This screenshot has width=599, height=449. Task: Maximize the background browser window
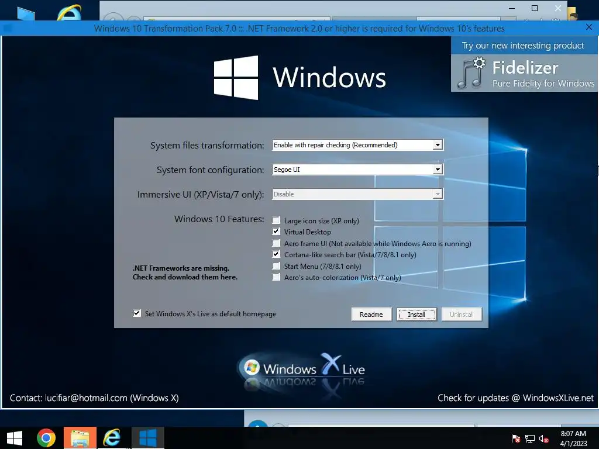(x=535, y=8)
